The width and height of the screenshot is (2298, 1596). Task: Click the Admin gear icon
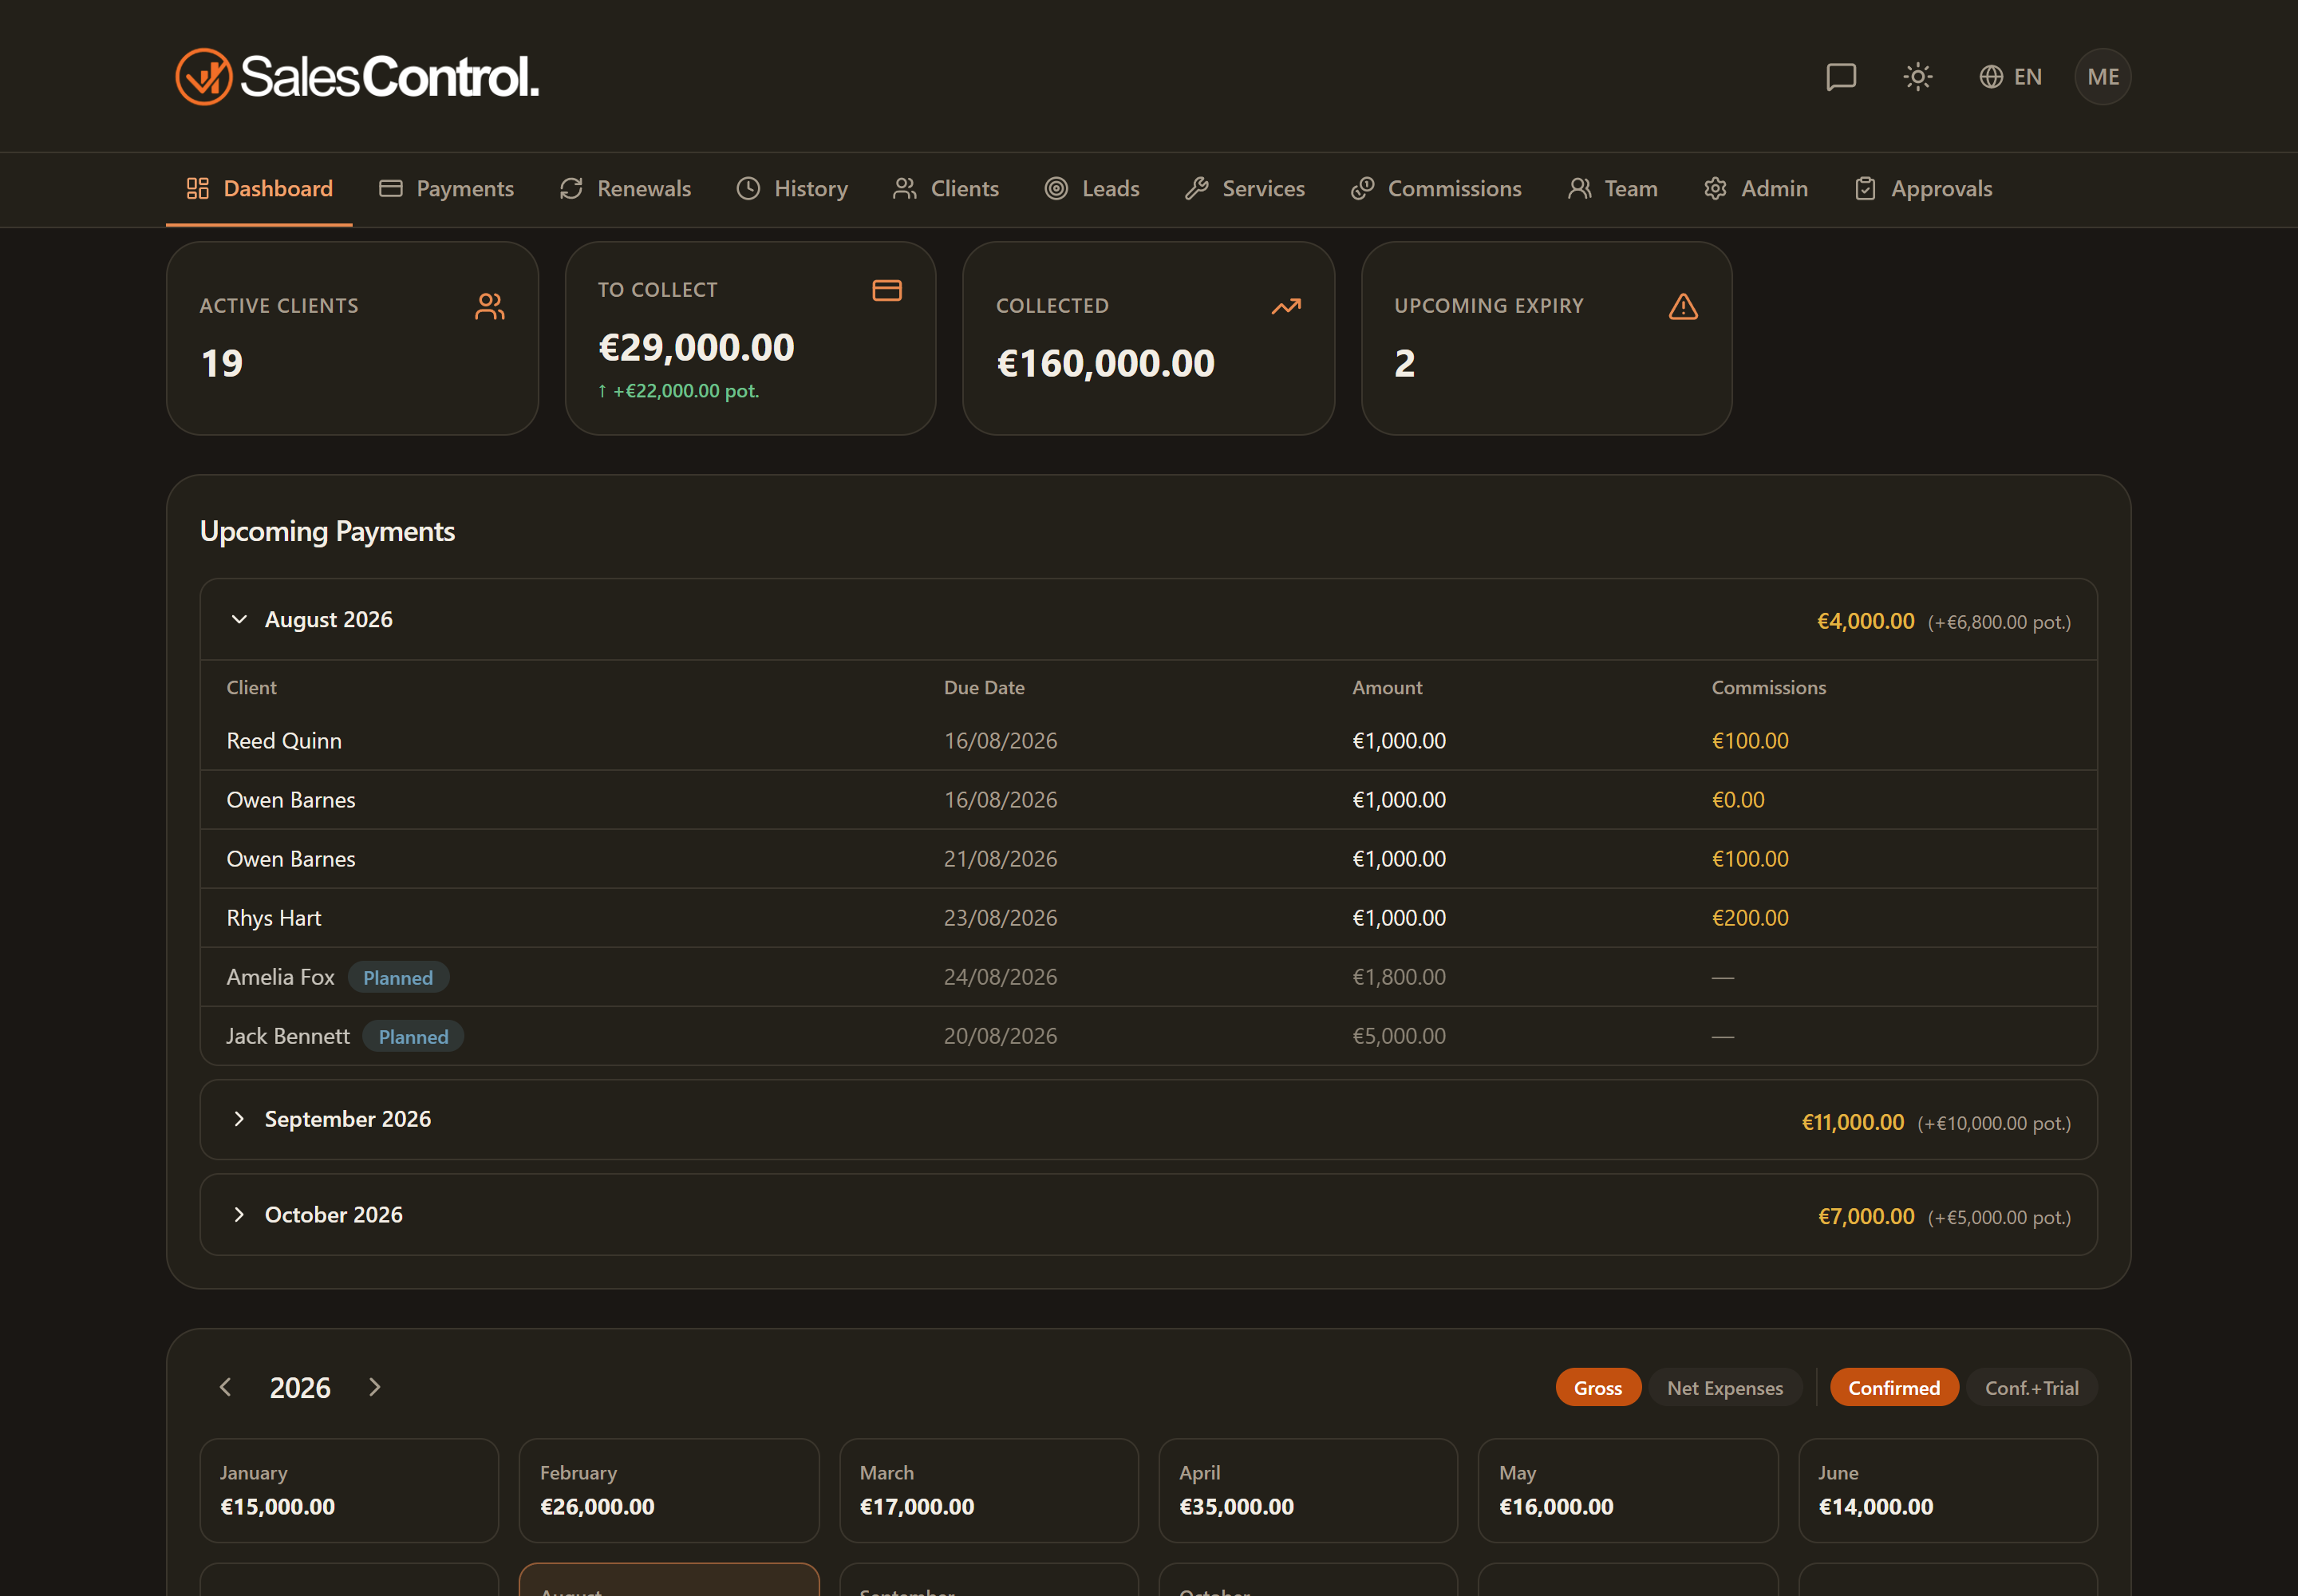click(x=1715, y=188)
